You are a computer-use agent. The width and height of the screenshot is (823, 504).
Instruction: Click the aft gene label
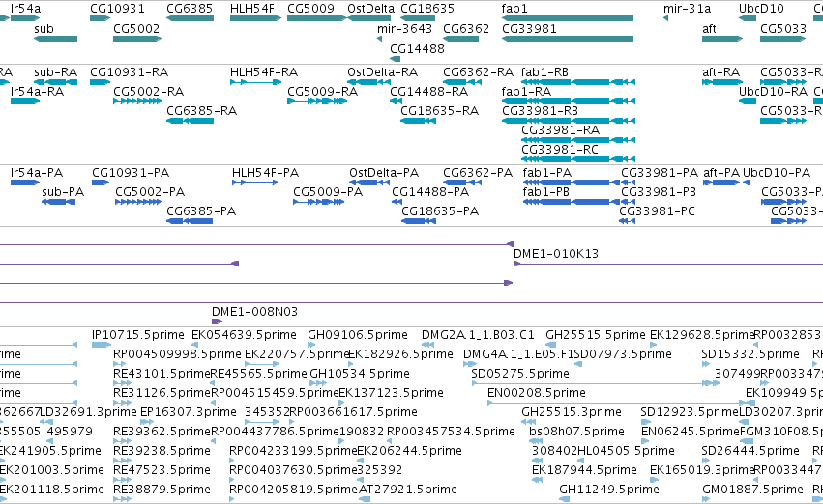[709, 29]
